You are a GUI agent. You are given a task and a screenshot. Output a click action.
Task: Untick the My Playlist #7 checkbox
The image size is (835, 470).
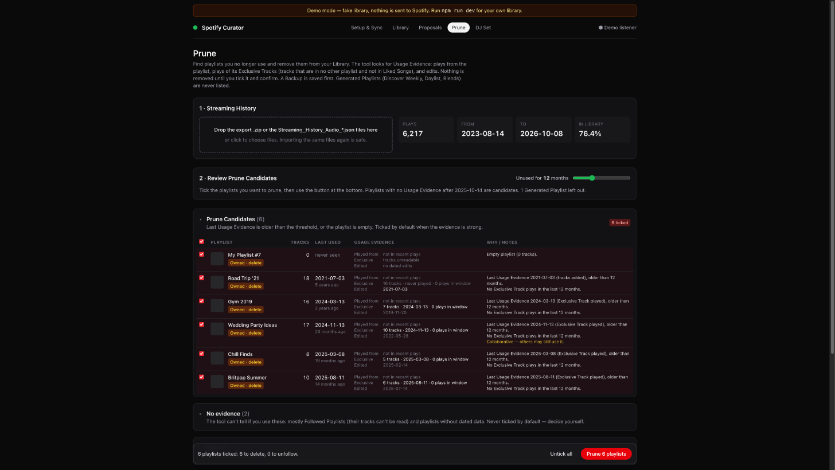tap(201, 254)
